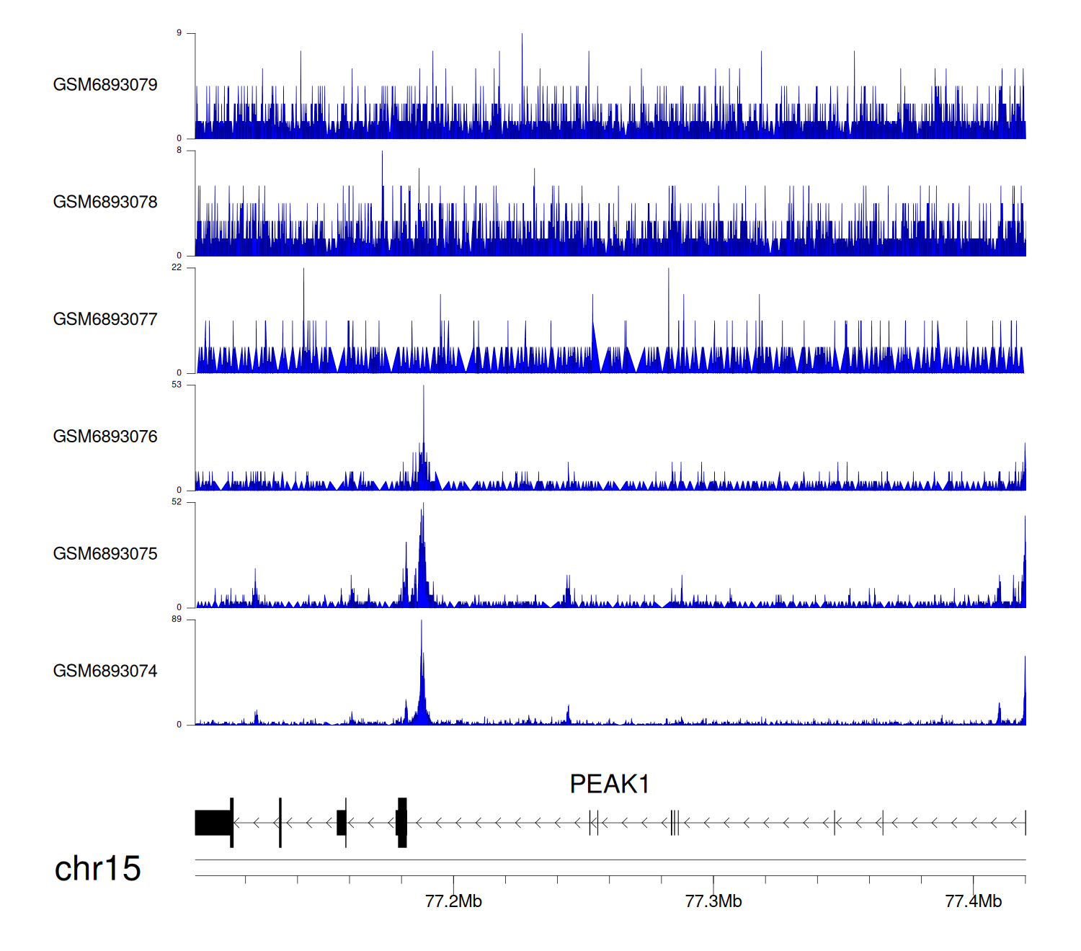Click the y-axis maximum value 89

(177, 619)
